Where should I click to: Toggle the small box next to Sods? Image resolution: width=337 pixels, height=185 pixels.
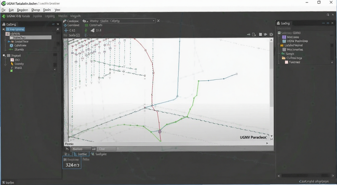(x=78, y=35)
